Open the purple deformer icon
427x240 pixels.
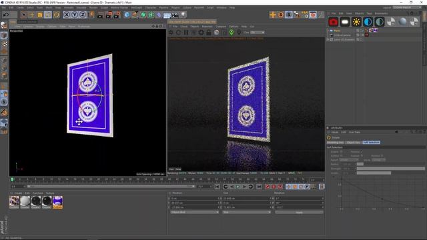[x=159, y=15]
